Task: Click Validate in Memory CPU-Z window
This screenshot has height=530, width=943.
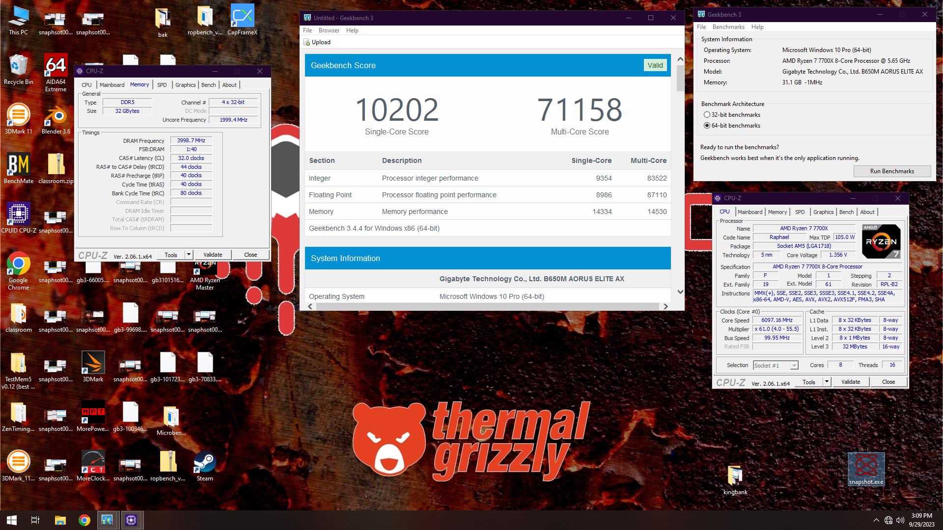Action: click(213, 255)
